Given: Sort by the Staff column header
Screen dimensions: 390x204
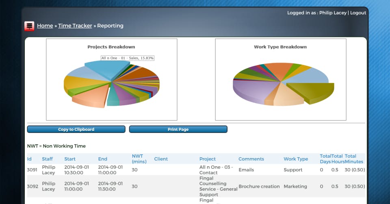Looking at the screenshot, I should pos(47,159).
